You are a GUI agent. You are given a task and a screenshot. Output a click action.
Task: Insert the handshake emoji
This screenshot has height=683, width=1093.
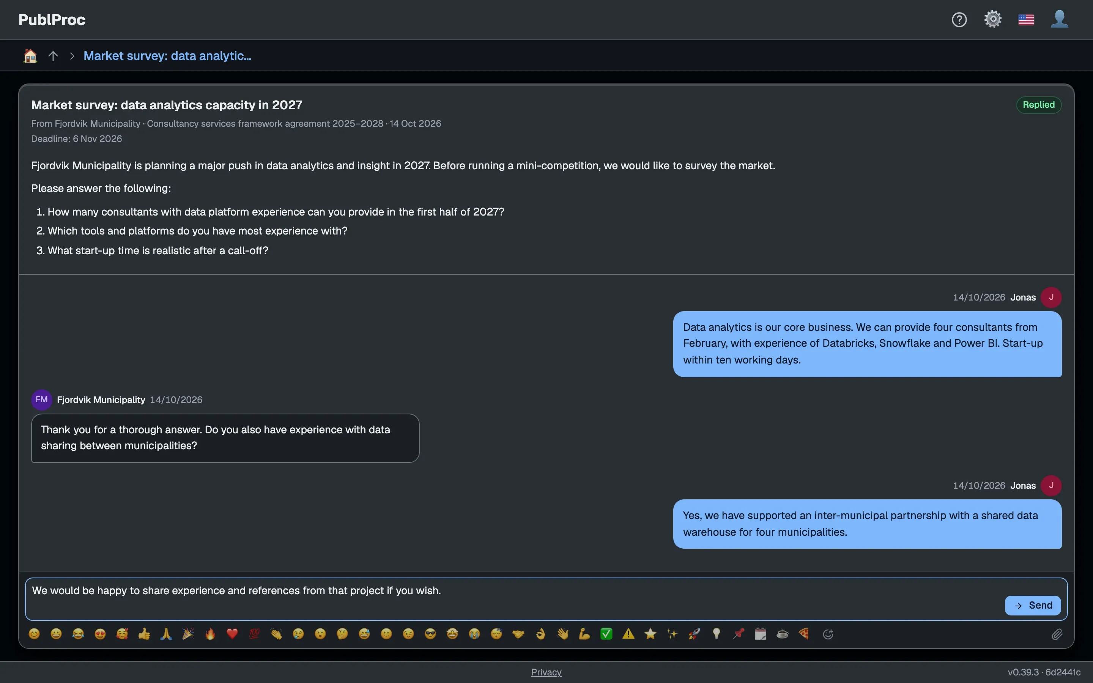(x=518, y=634)
